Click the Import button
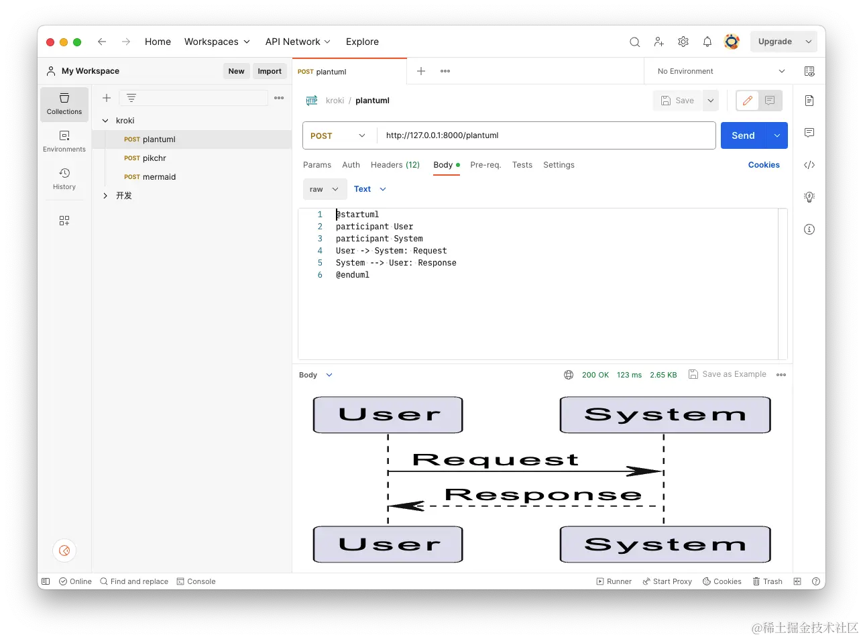Image resolution: width=863 pixels, height=639 pixels. coord(270,71)
